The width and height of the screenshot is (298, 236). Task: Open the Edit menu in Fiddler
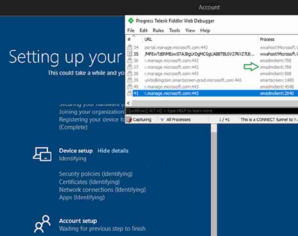143,30
